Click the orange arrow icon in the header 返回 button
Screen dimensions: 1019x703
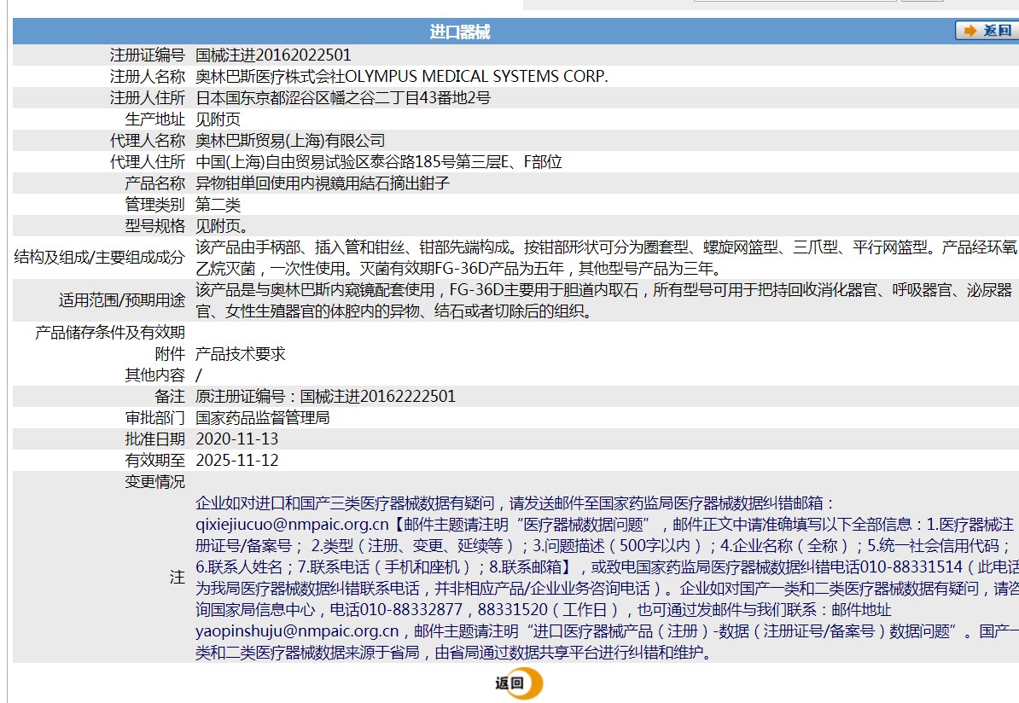click(x=970, y=31)
